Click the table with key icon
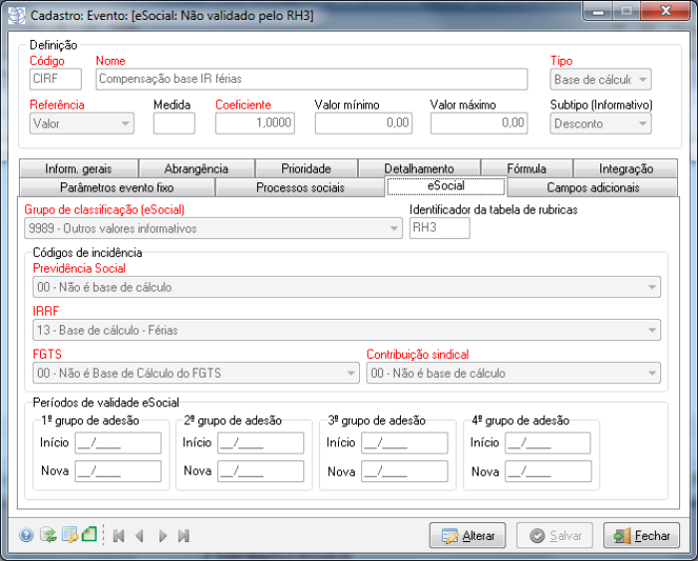This screenshot has height=561, width=698. click(x=70, y=535)
